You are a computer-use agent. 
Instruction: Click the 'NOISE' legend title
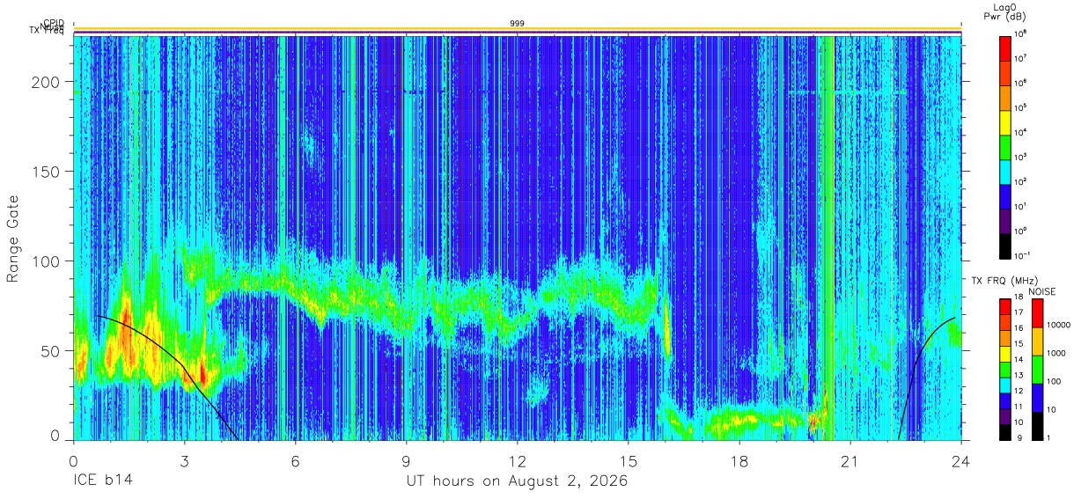coord(1042,290)
